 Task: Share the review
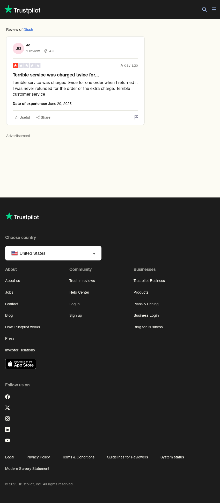[43, 117]
